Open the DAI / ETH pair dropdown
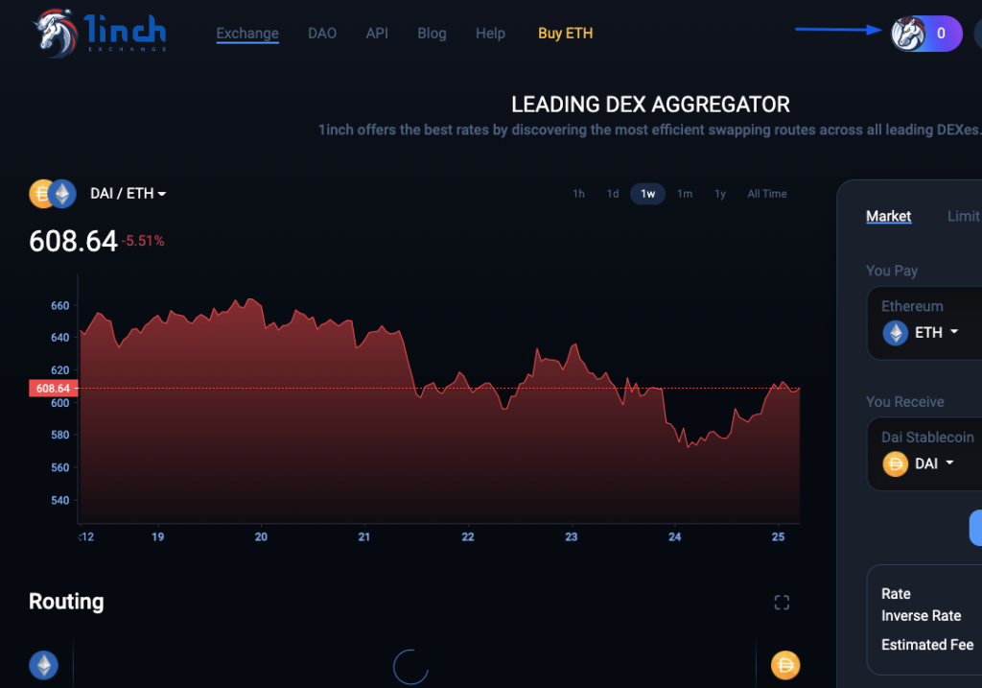 coord(128,194)
